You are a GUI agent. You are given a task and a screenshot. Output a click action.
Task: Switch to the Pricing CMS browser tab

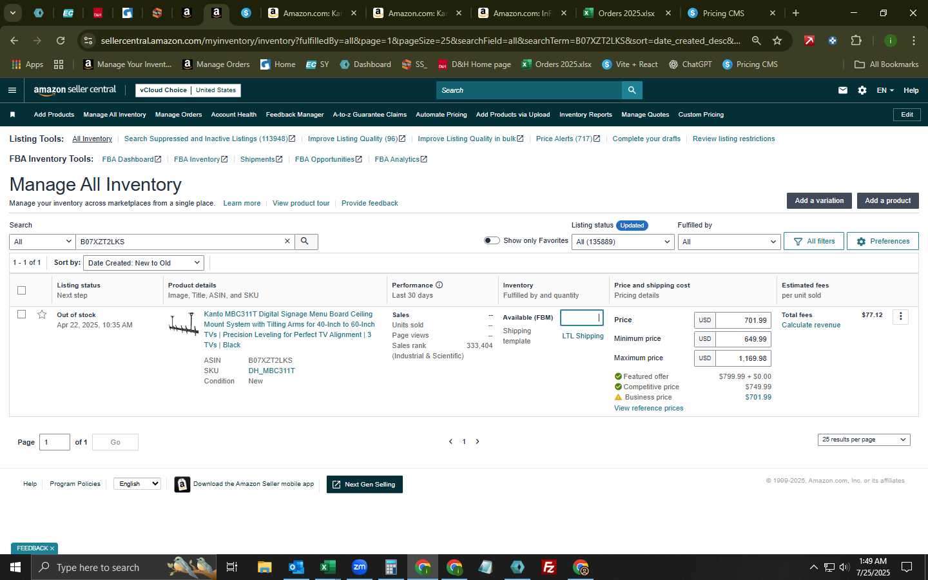click(x=723, y=13)
